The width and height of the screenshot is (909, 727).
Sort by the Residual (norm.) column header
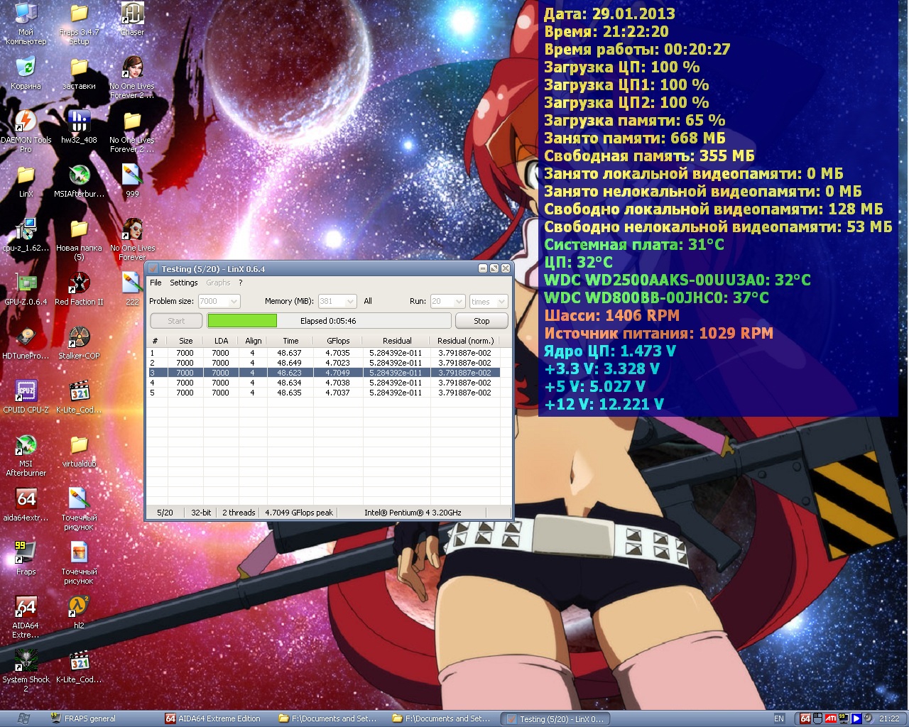tap(465, 341)
